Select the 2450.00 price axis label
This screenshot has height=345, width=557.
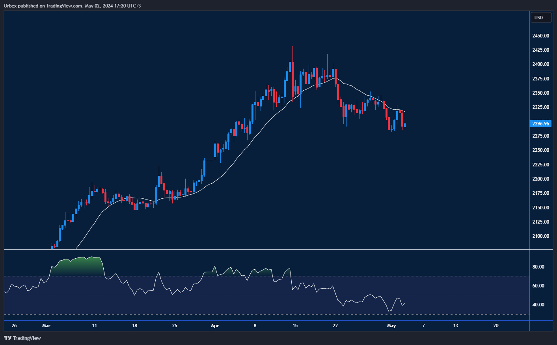tap(540, 36)
